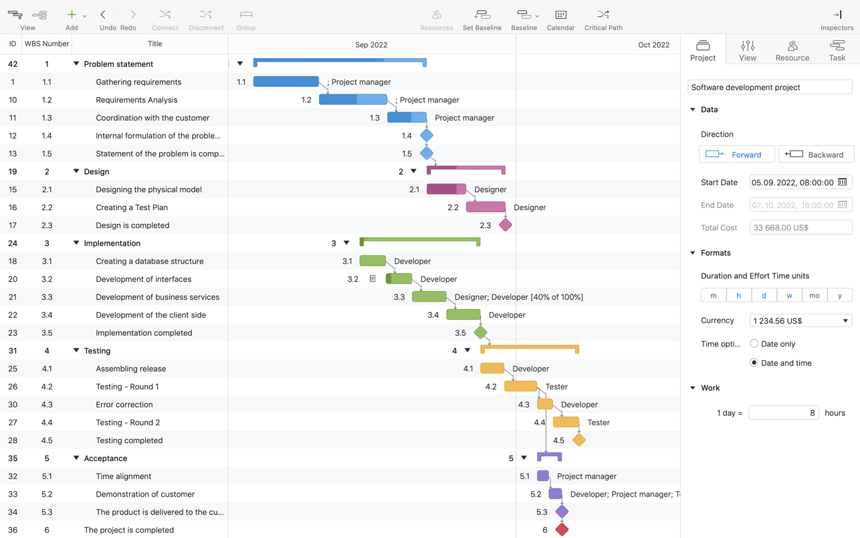This screenshot has height=538, width=860.
Task: Set direction to Backward
Action: point(816,155)
